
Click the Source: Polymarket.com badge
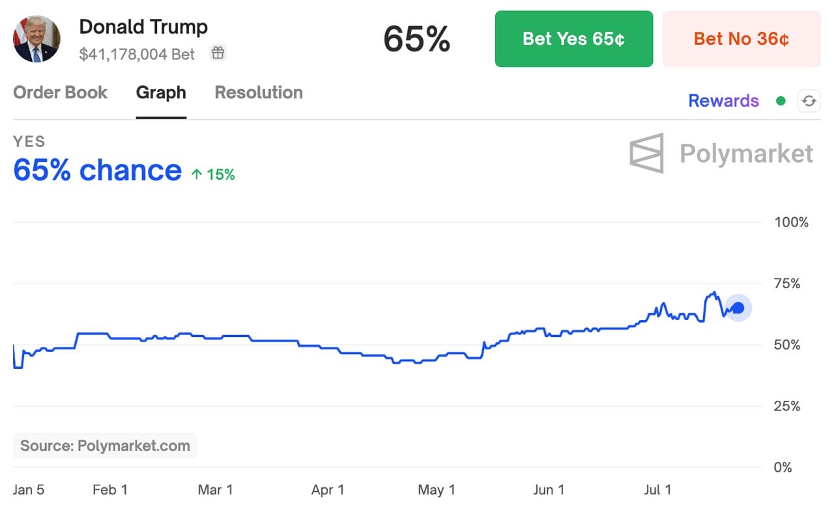click(104, 446)
